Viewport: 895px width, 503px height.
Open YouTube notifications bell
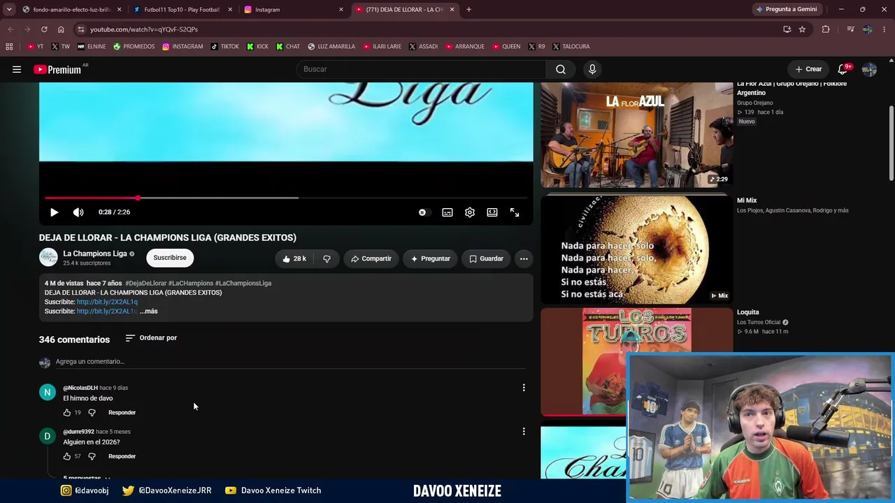843,69
